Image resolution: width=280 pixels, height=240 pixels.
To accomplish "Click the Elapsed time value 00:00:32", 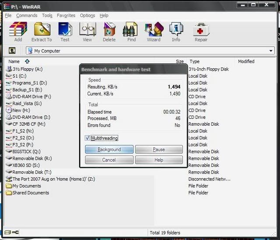I will pyautogui.click(x=172, y=112).
